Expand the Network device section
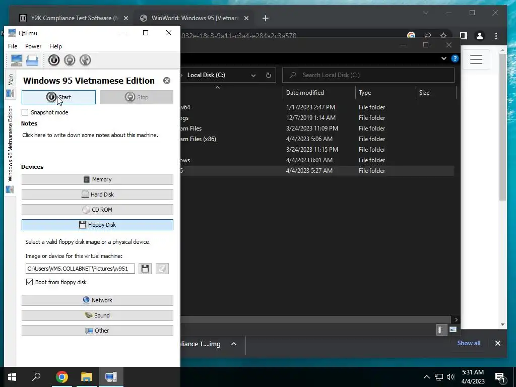 click(x=97, y=300)
